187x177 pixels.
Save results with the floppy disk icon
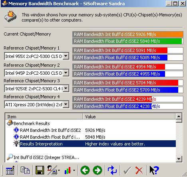pyautogui.click(x=40, y=170)
